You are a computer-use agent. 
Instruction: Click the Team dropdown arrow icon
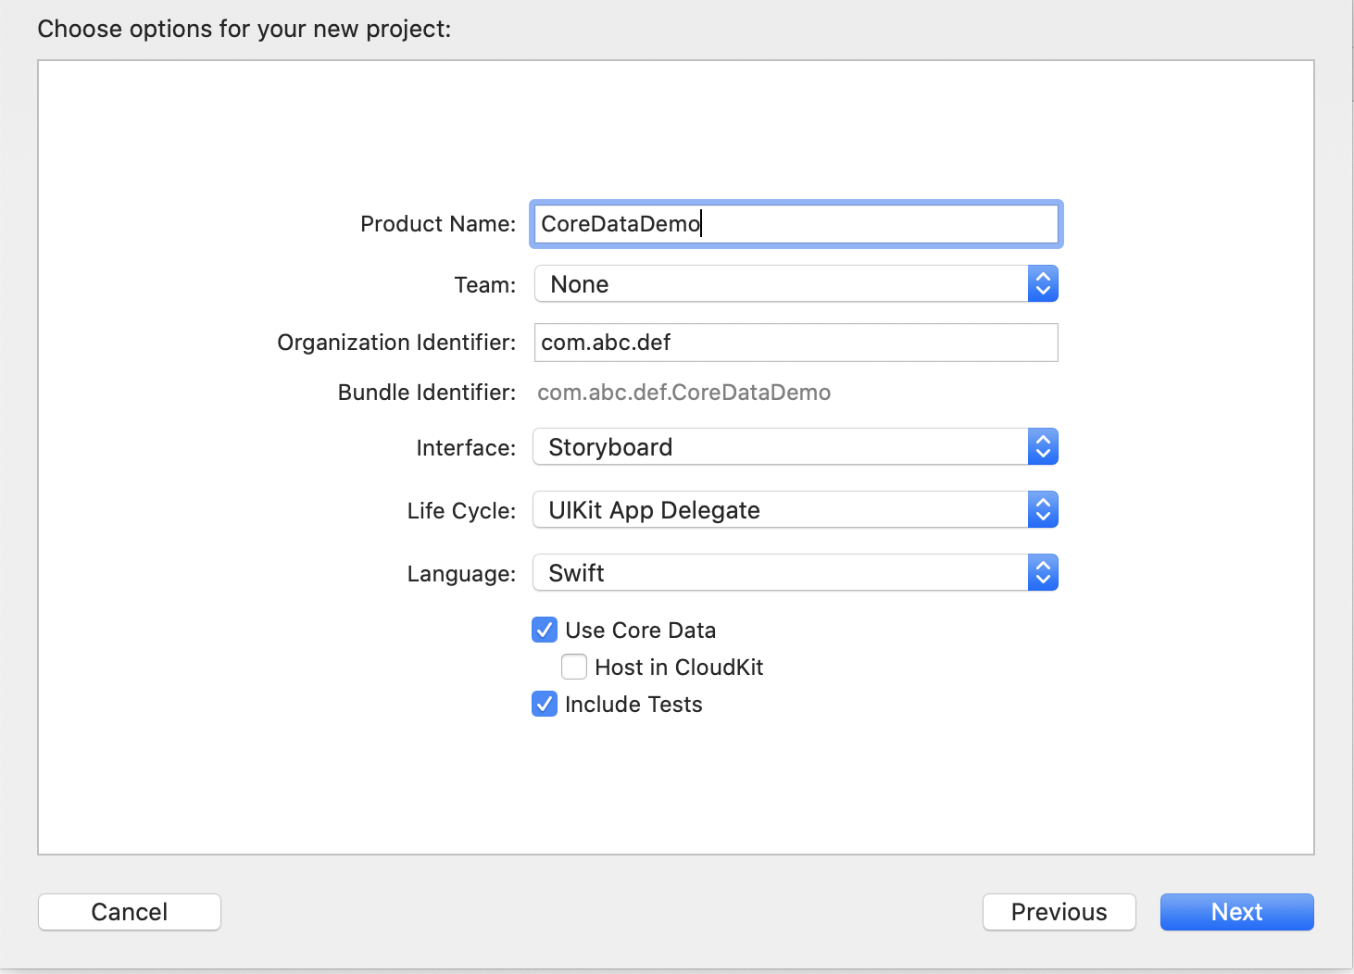[1043, 284]
